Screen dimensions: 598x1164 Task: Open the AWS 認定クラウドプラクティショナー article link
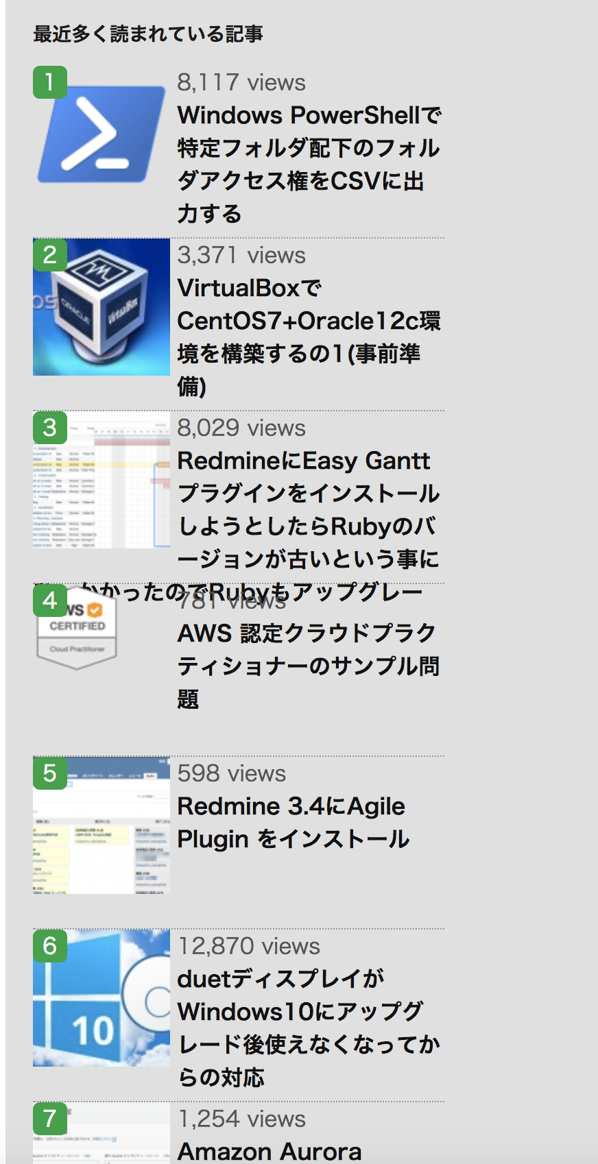pyautogui.click(x=309, y=666)
